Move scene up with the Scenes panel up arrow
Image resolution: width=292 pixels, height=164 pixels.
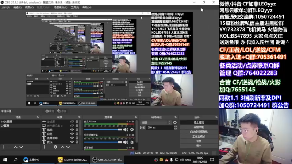pos(16,147)
